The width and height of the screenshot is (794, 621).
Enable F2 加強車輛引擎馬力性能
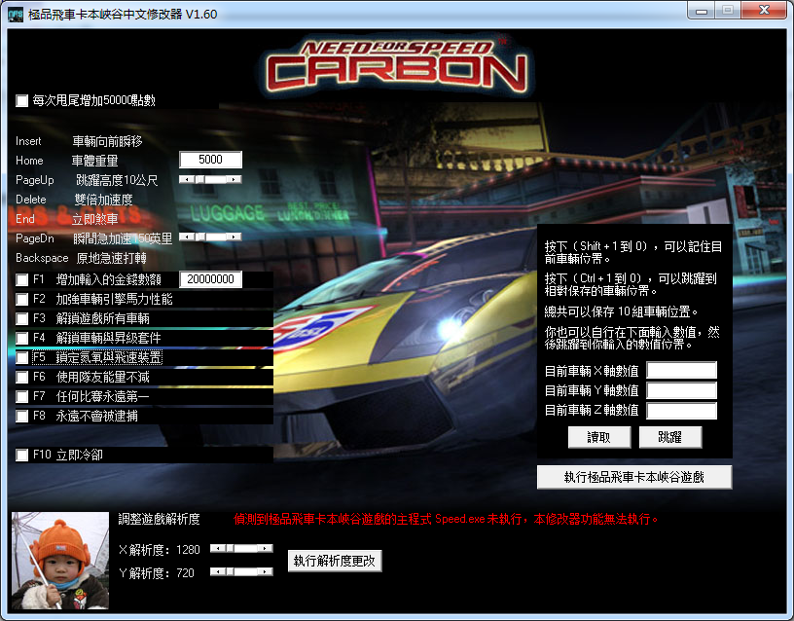(x=21, y=300)
